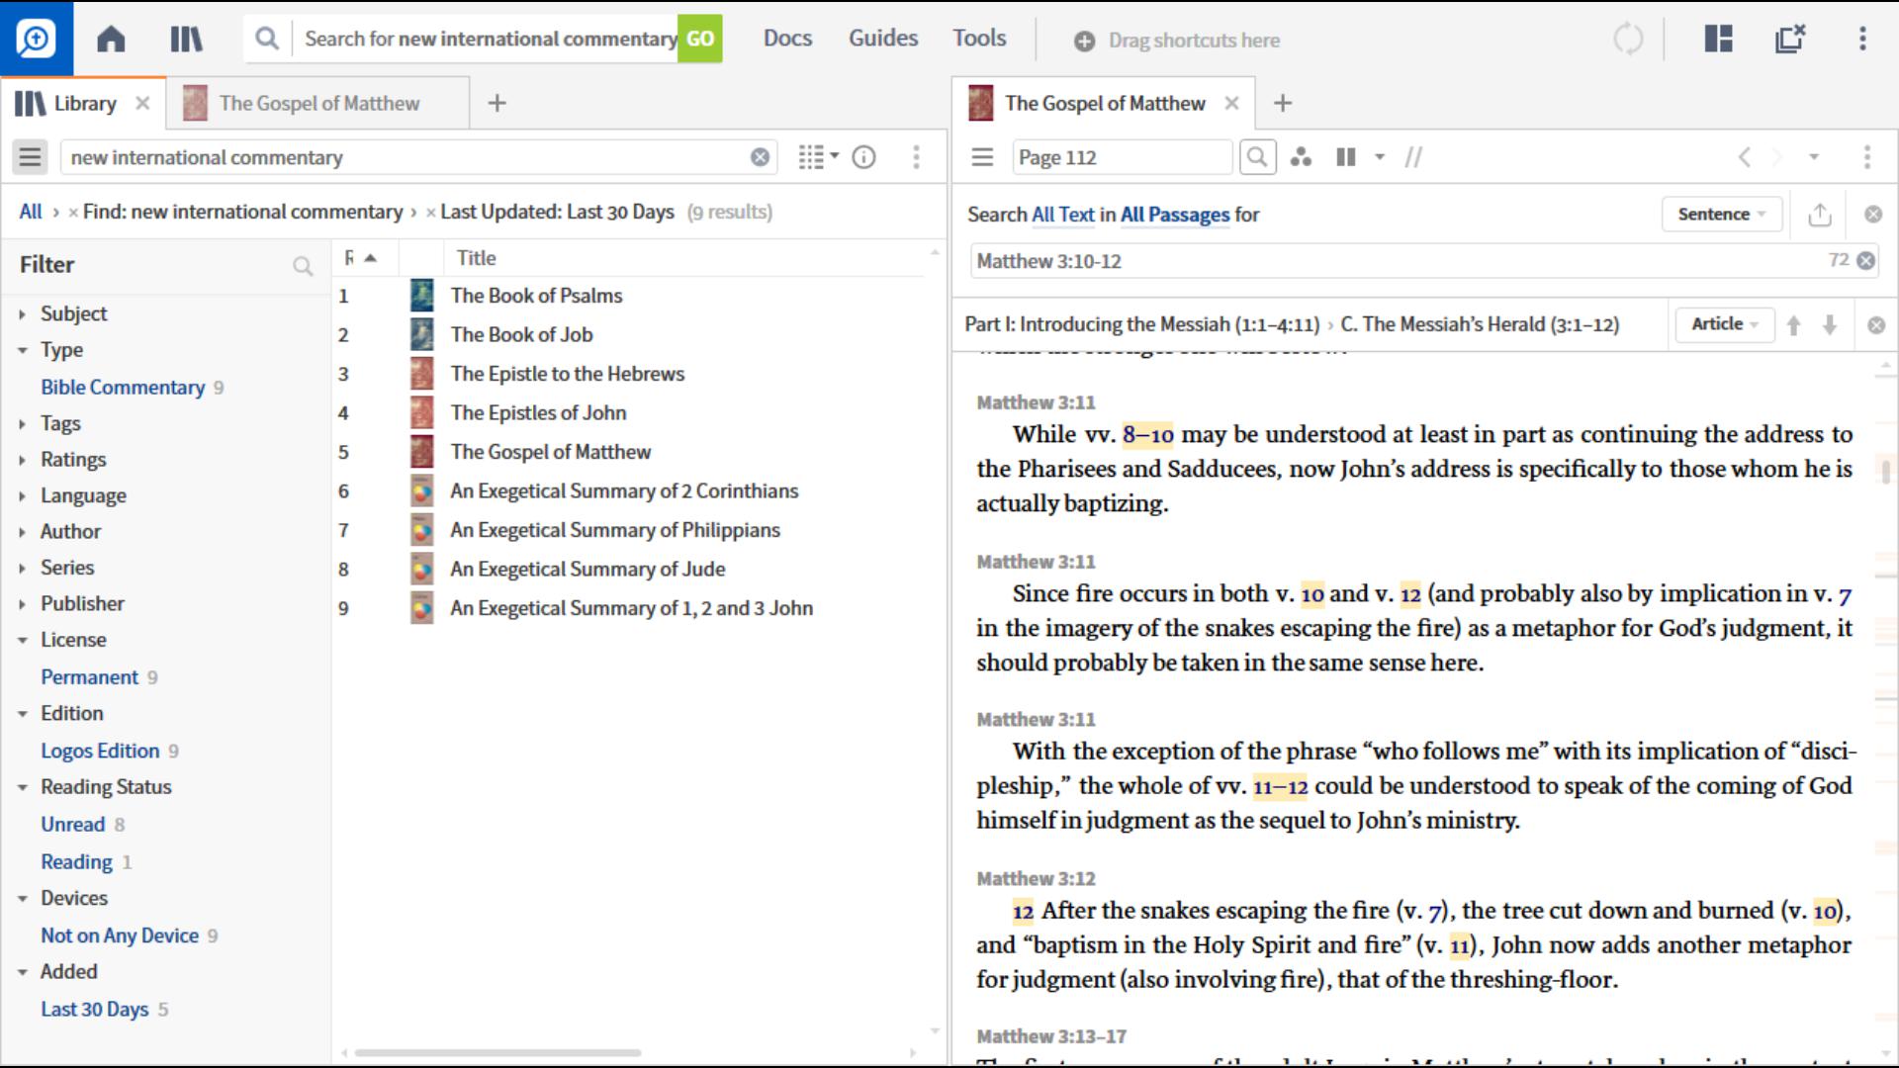Screen dimensions: 1899x1068
Task: Export search results with share icon
Action: tap(1819, 215)
